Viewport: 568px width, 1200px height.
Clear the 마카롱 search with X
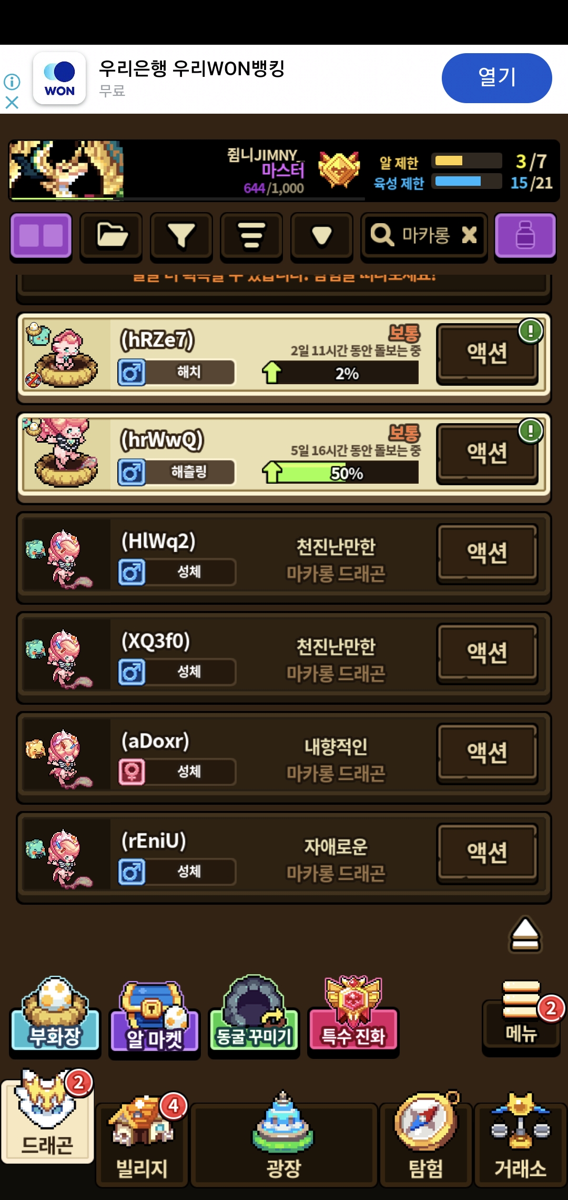[x=469, y=235]
